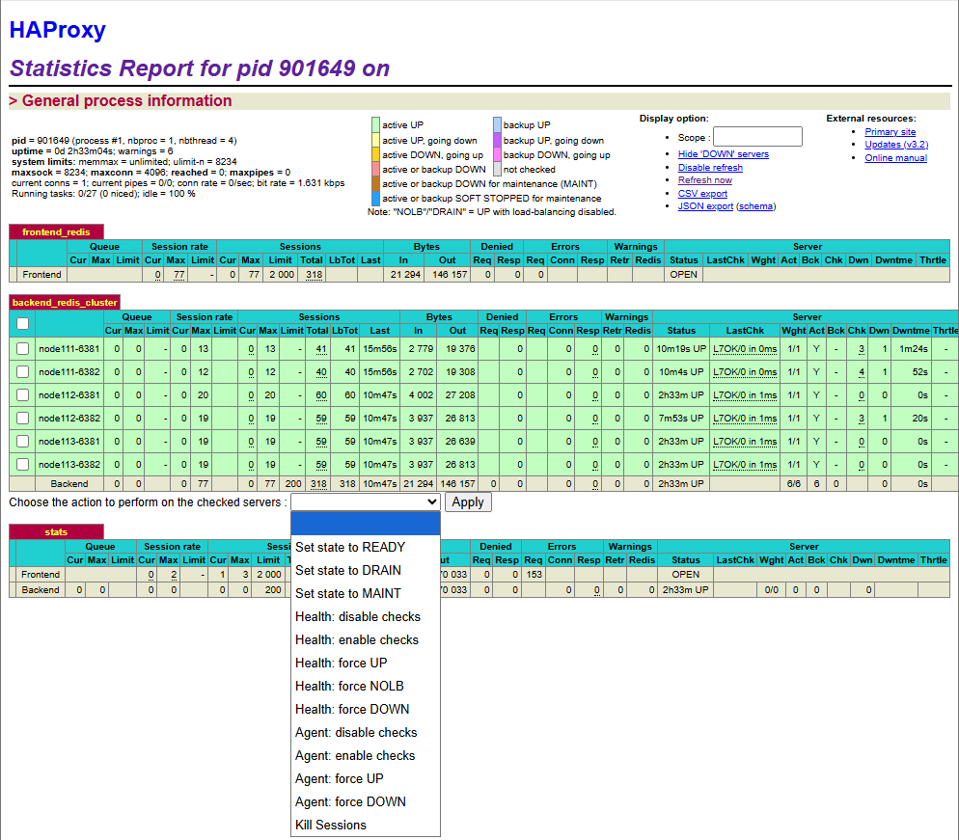Click the OPEN status in frontend_redis

pos(683,275)
